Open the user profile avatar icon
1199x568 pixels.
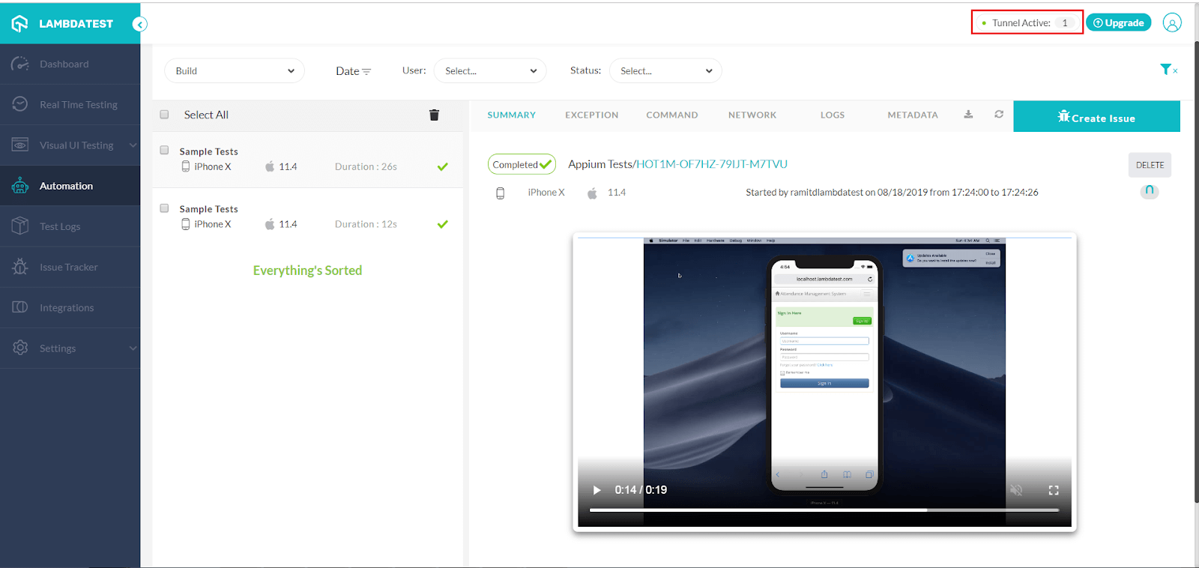(x=1172, y=22)
